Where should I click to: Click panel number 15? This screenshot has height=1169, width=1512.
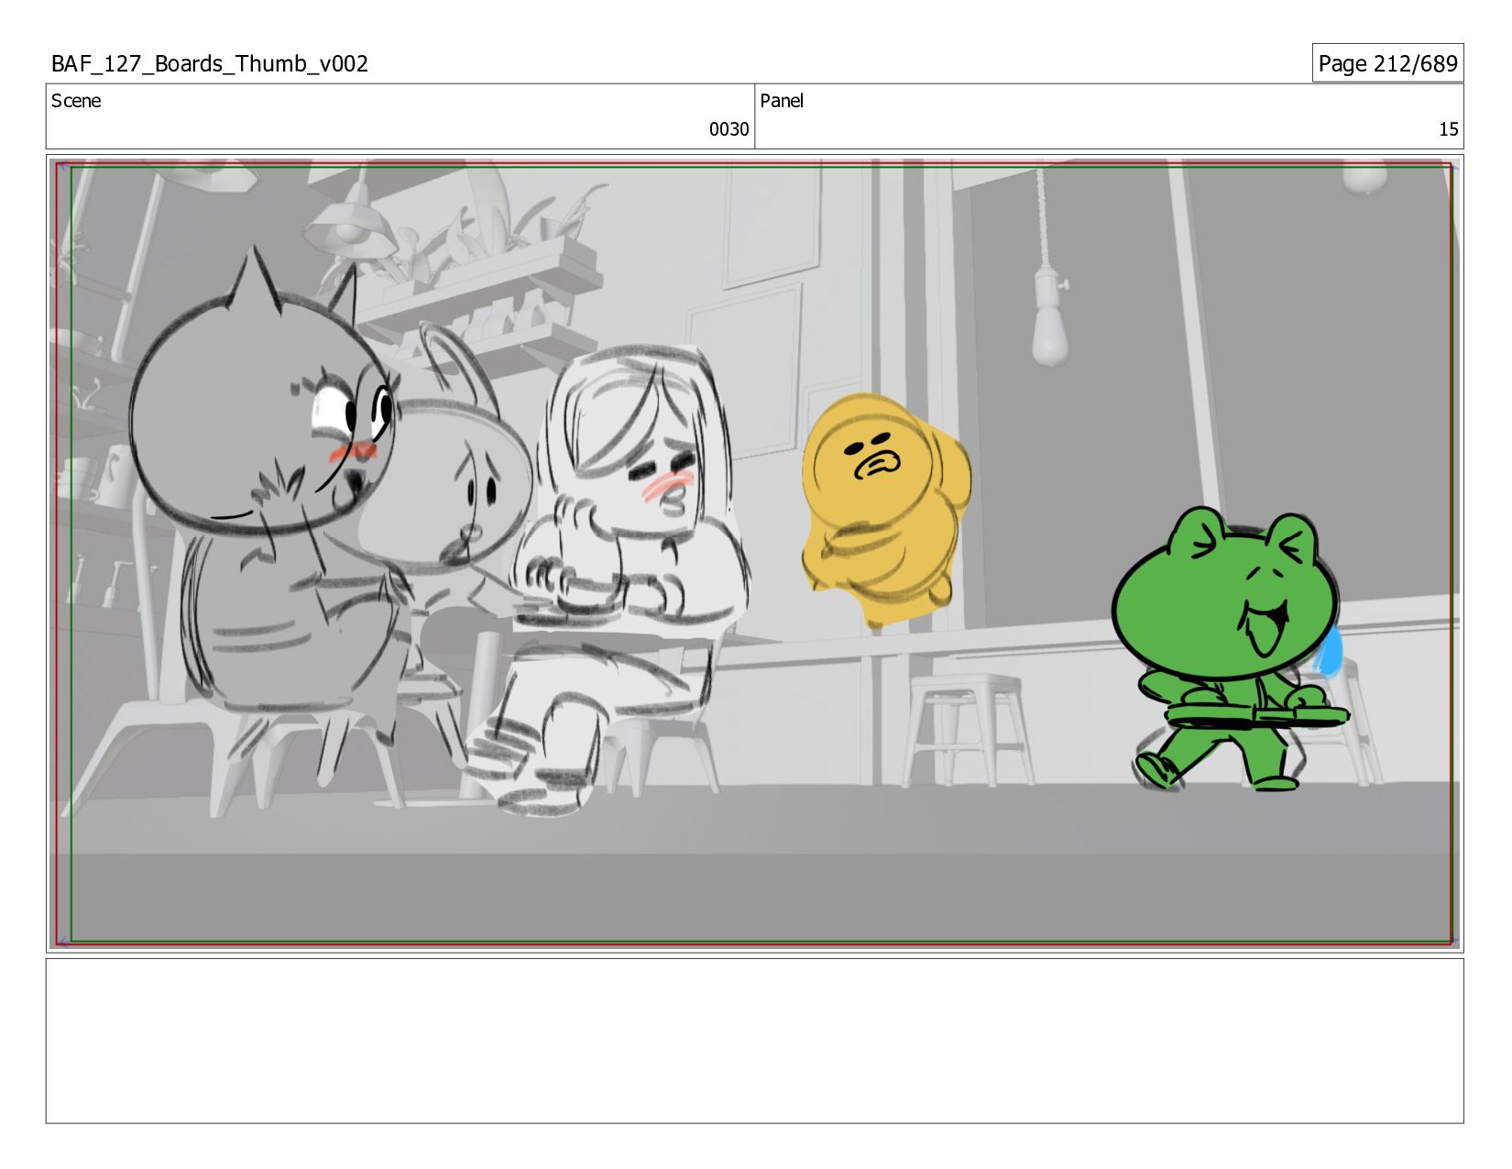coord(1448,129)
